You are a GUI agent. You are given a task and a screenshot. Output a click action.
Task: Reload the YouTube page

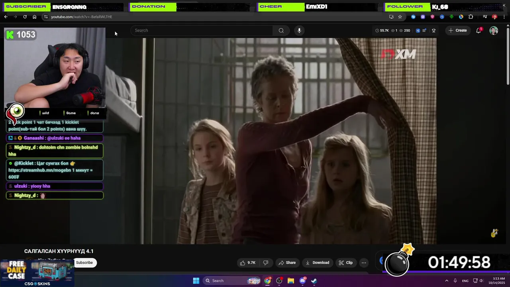tap(25, 17)
